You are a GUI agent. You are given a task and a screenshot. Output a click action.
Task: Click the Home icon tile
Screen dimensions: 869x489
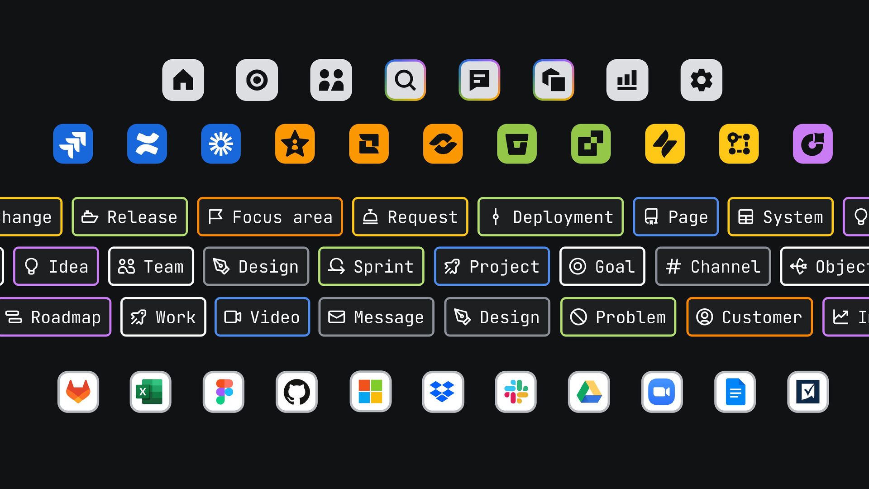(x=183, y=80)
